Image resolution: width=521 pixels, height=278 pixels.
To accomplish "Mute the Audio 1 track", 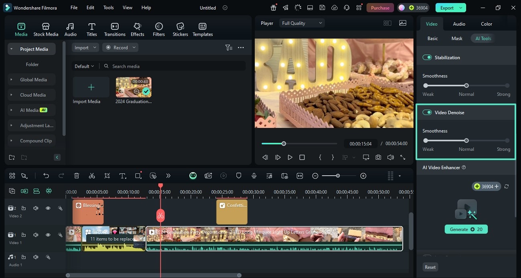I will tap(36, 257).
